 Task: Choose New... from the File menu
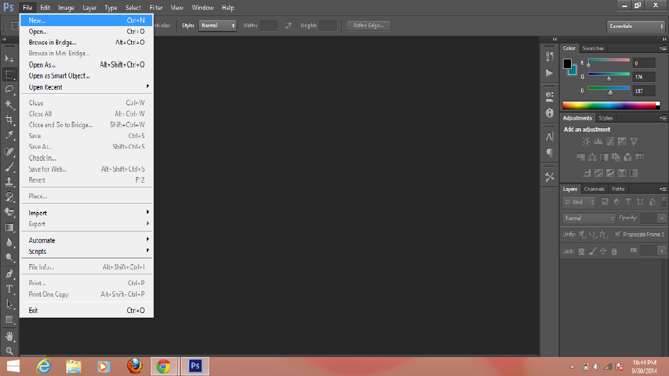click(x=86, y=20)
